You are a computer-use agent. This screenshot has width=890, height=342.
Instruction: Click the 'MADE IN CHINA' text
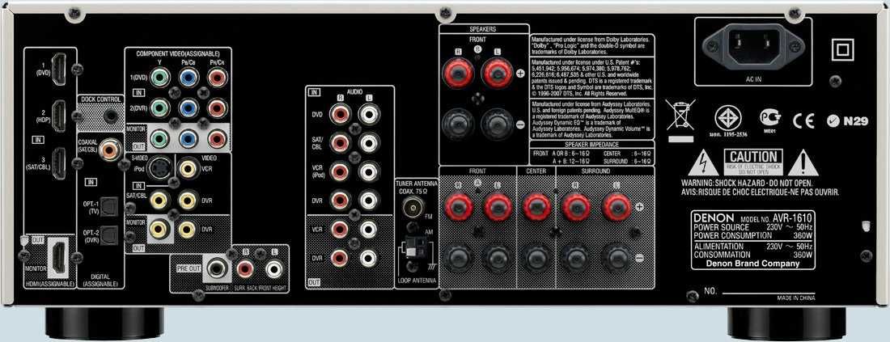pos(795,298)
